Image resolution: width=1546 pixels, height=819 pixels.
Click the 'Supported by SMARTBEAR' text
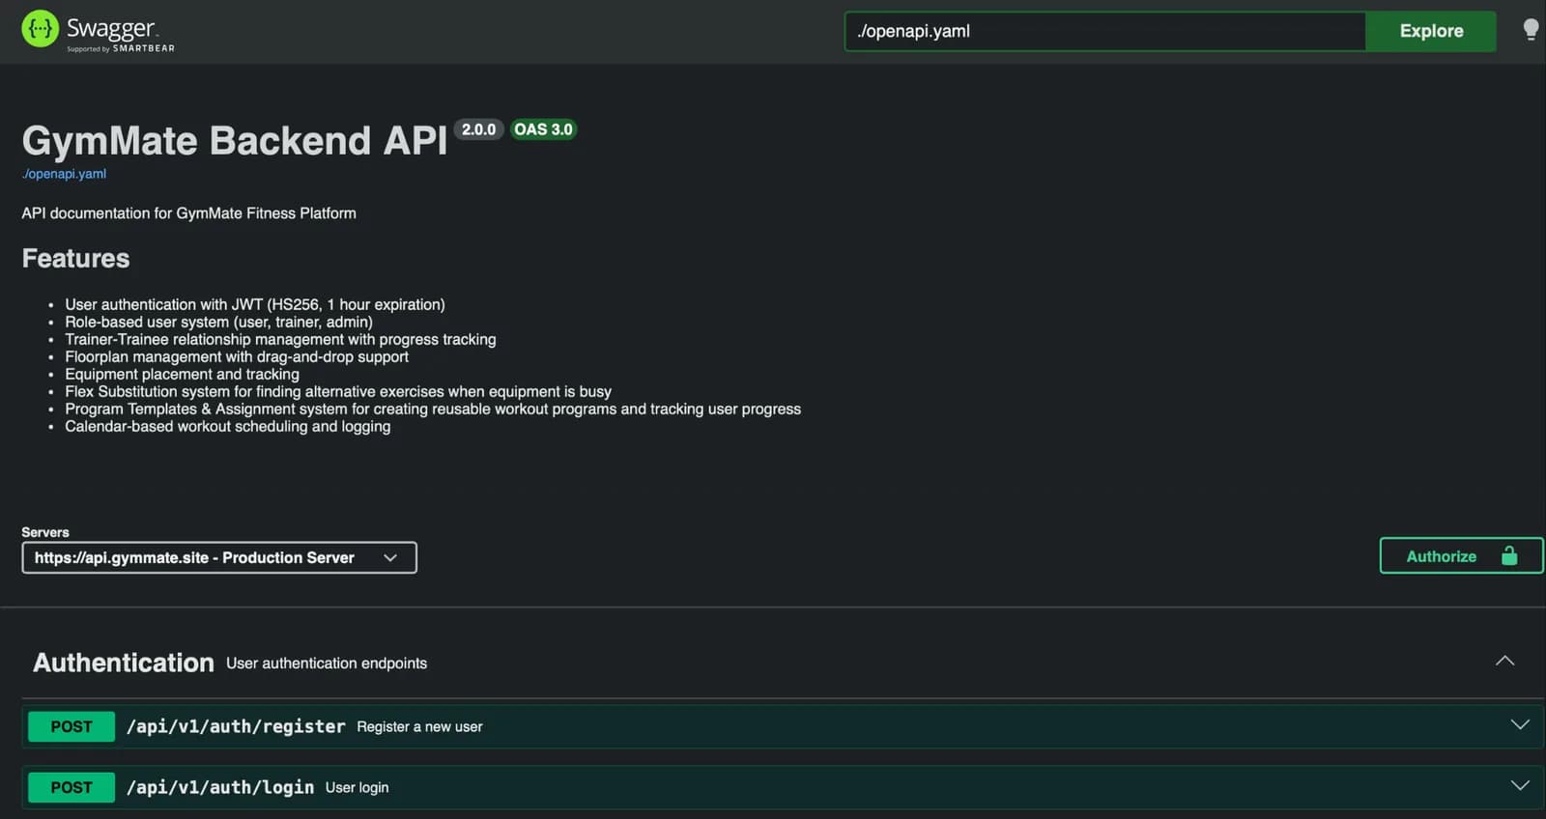(121, 48)
